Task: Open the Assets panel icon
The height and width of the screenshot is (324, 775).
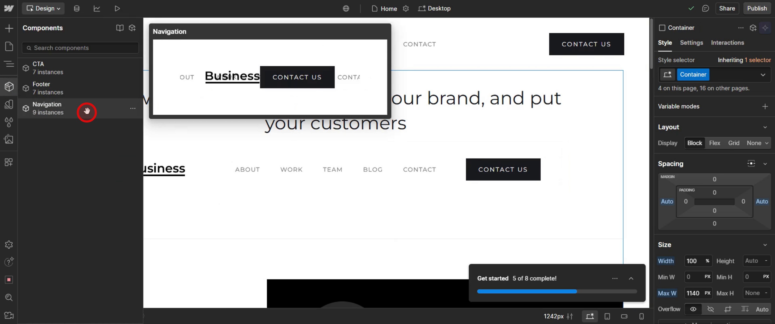Action: [x=9, y=139]
